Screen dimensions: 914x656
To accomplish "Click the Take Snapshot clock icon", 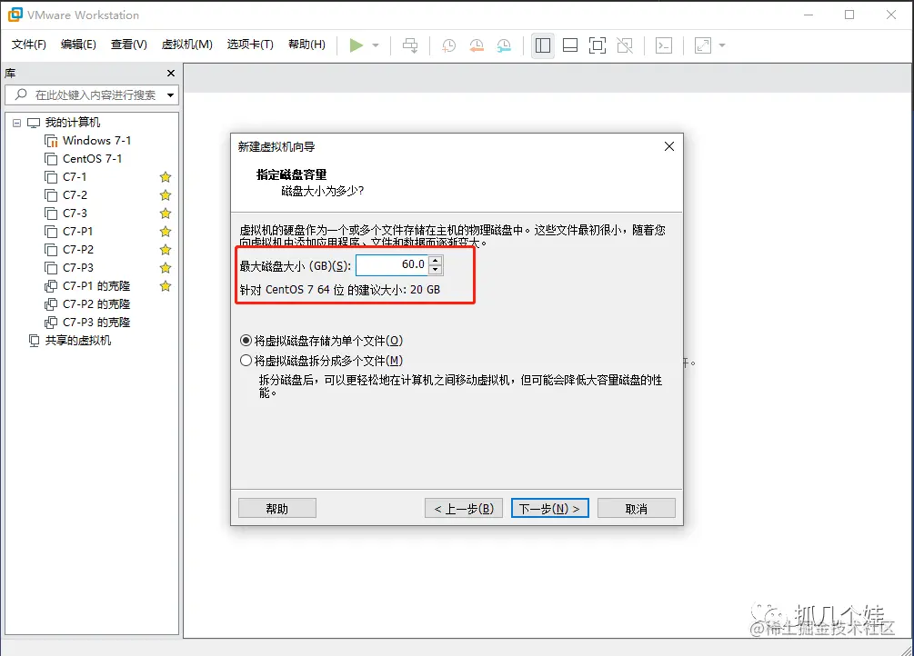I will coord(449,45).
